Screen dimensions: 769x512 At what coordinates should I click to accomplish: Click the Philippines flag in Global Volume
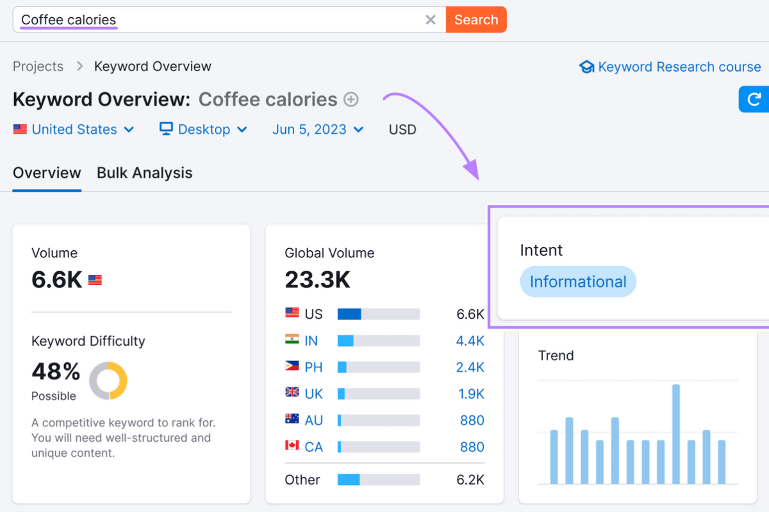click(x=292, y=367)
